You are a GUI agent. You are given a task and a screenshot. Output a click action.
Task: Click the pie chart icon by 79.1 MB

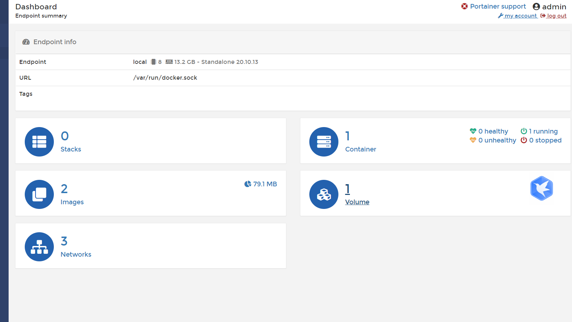(x=248, y=184)
